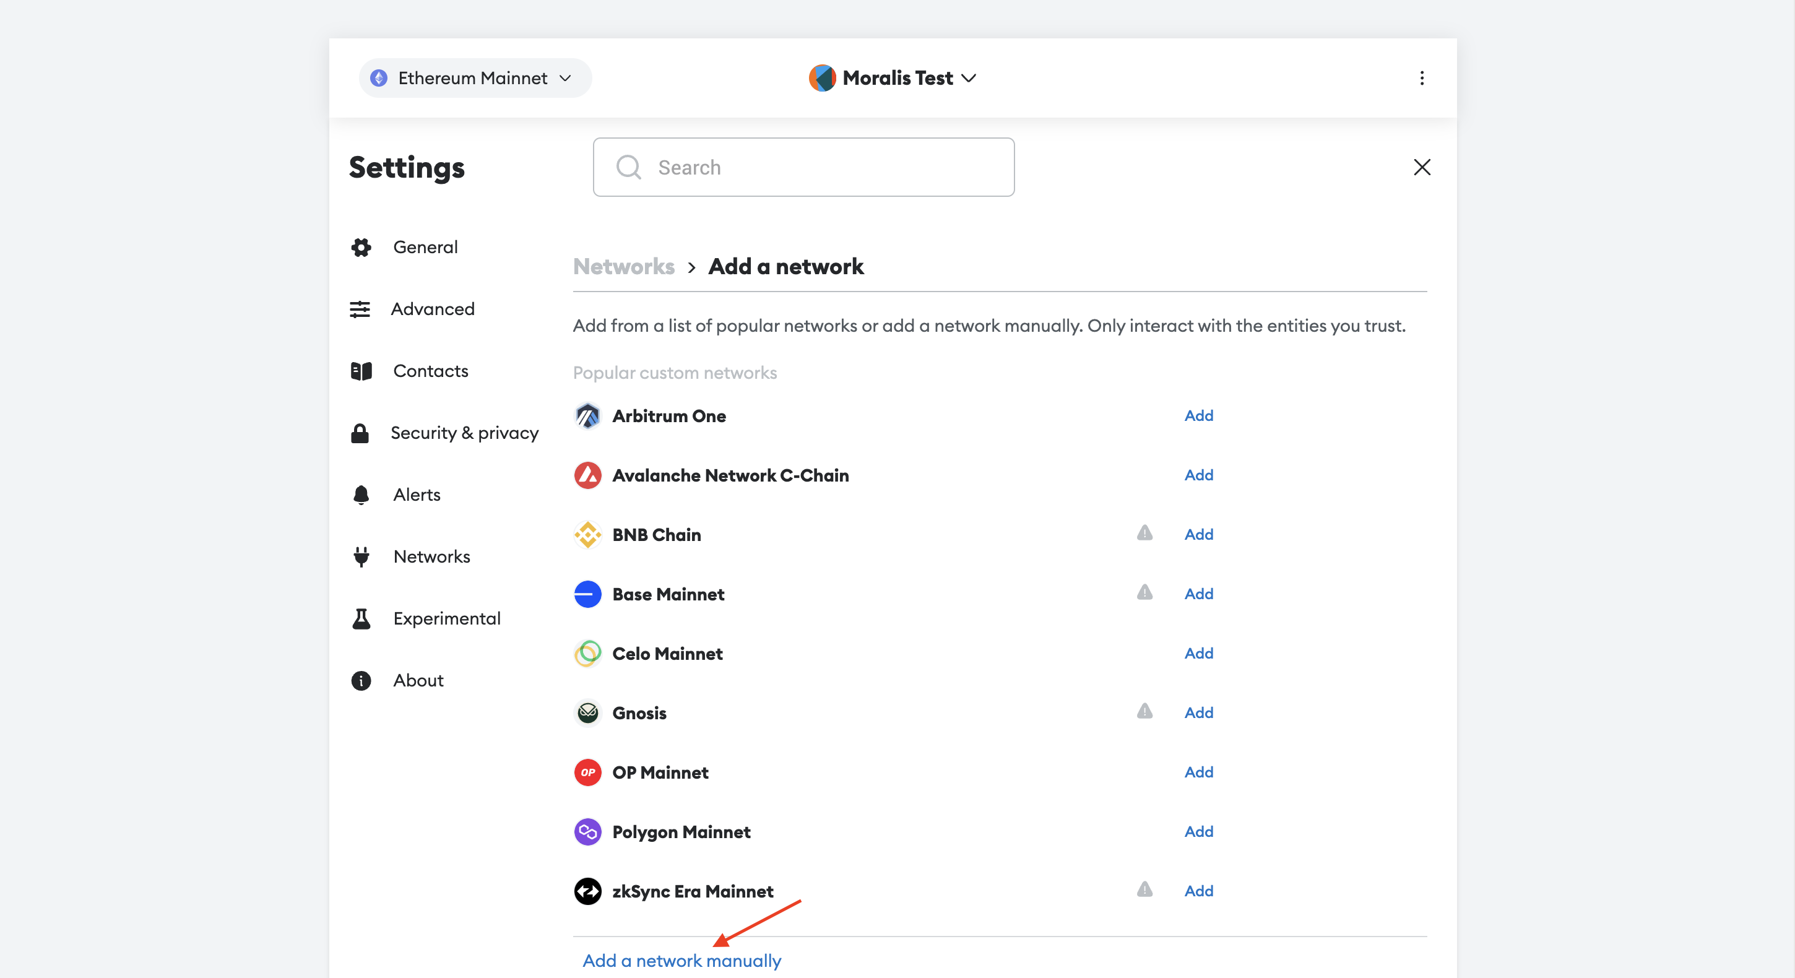Screen dimensions: 1795x978
Task: Click the Polygon Mainnet logo
Action: 587,832
